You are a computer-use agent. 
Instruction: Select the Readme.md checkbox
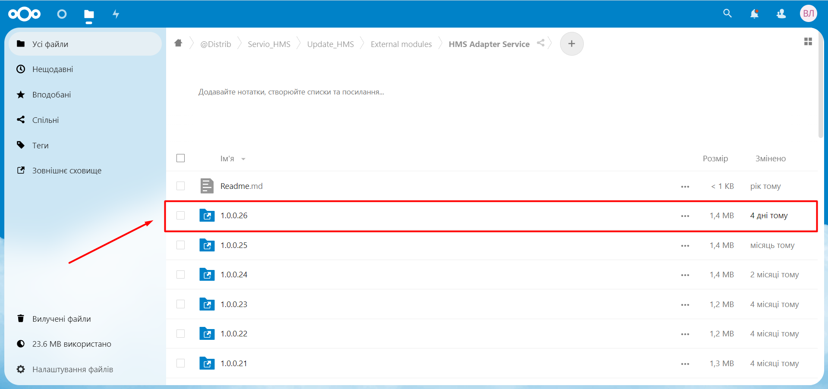point(181,186)
